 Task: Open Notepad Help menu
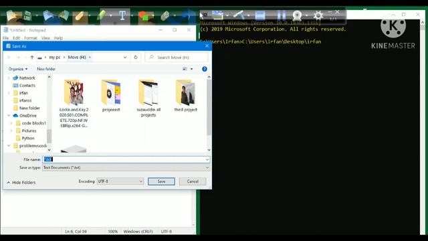[58, 38]
